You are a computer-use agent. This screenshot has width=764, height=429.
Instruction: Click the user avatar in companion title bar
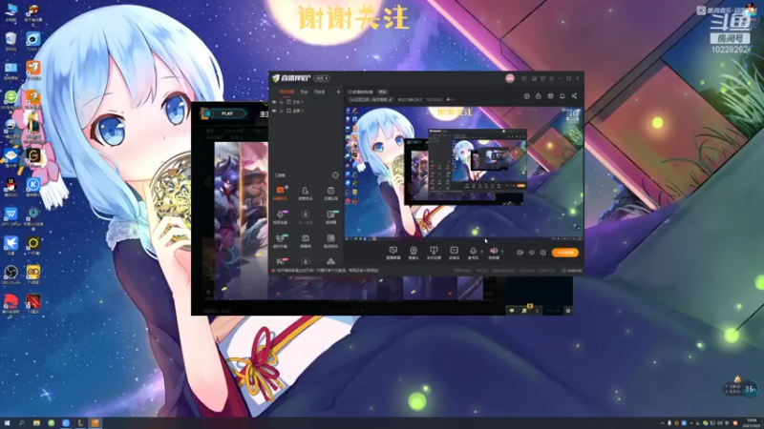[x=510, y=78]
